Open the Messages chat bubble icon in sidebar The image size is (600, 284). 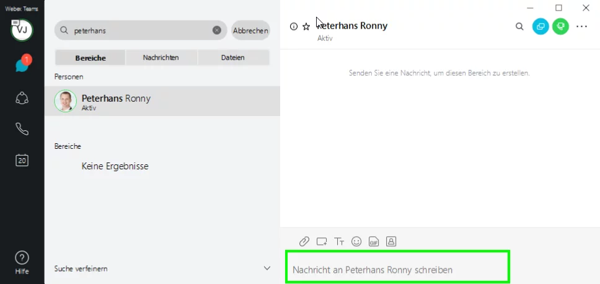pos(22,65)
